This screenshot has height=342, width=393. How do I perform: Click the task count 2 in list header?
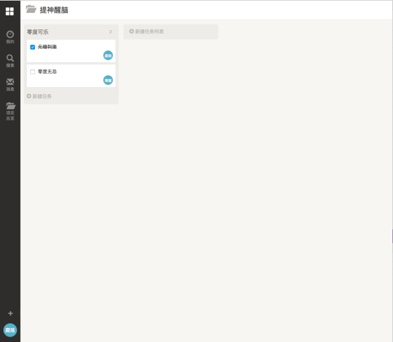click(111, 31)
